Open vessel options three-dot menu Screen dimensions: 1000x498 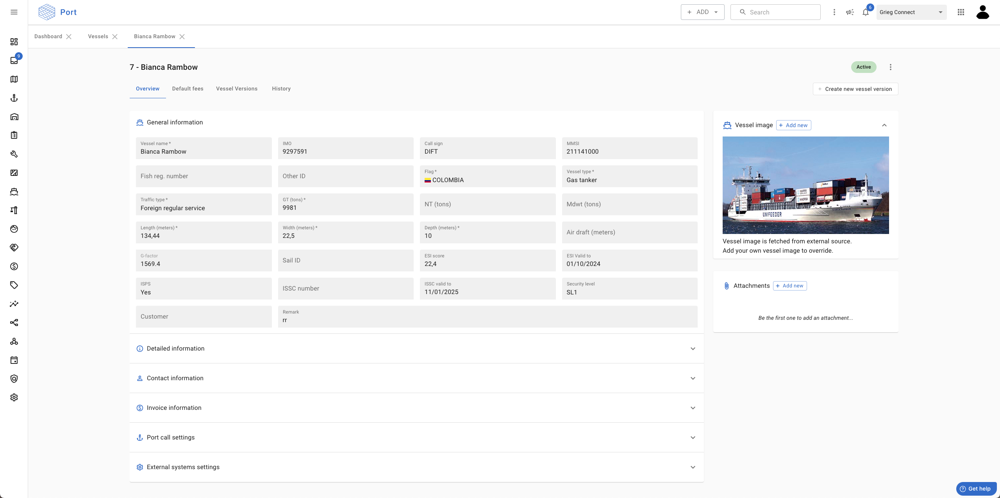pos(891,67)
